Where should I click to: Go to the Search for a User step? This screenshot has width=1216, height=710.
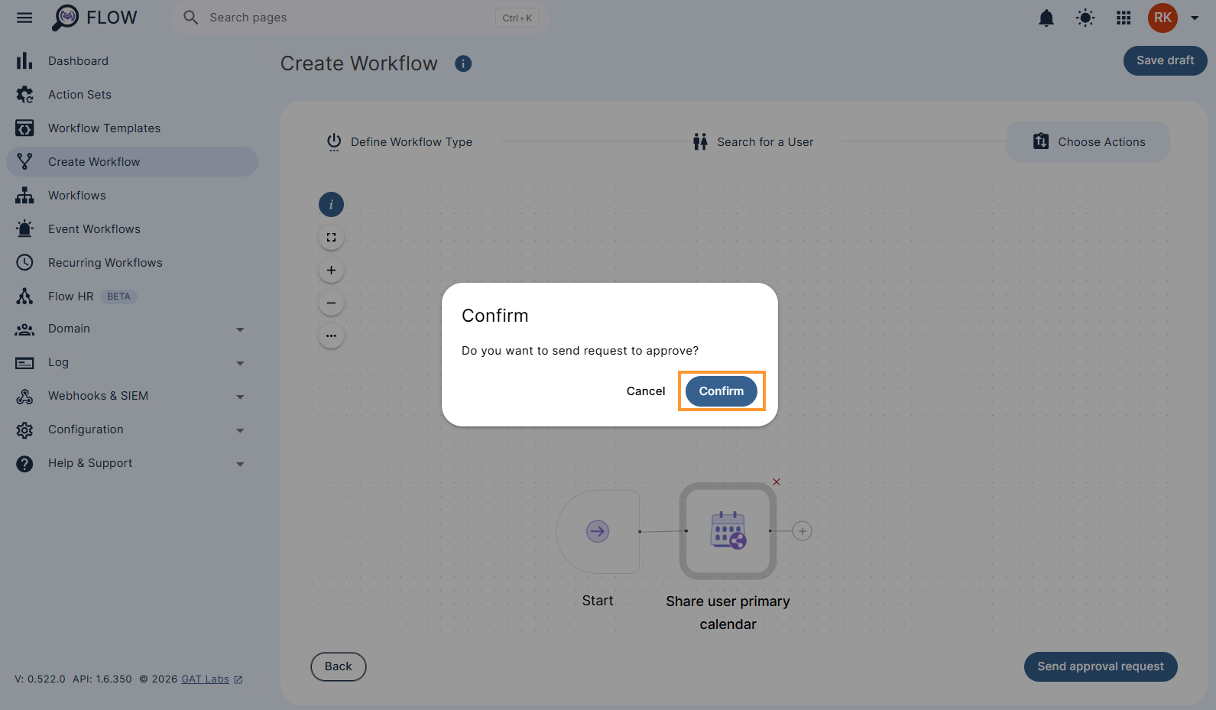(x=753, y=142)
